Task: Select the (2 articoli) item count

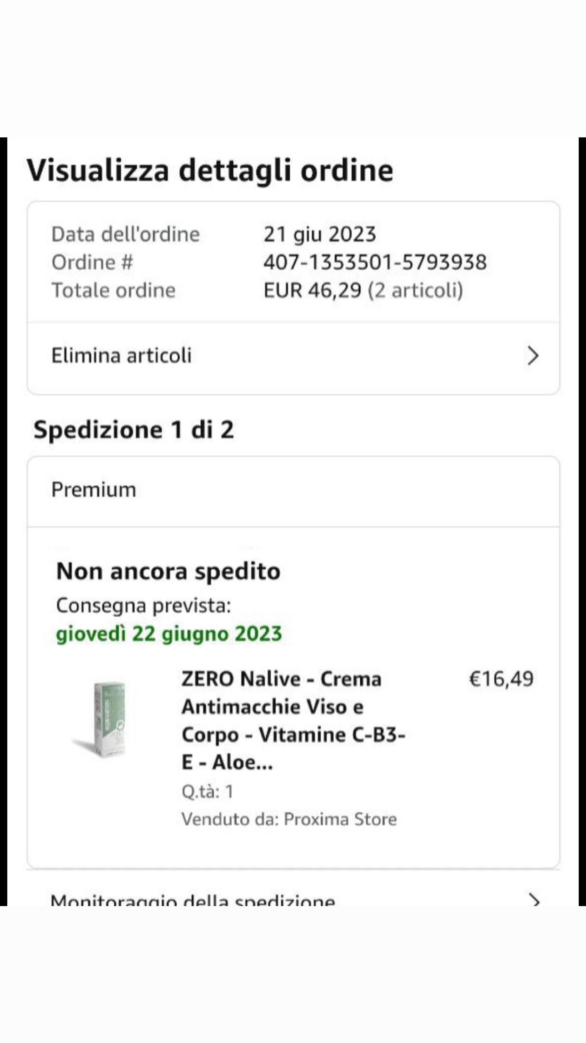Action: pos(415,290)
